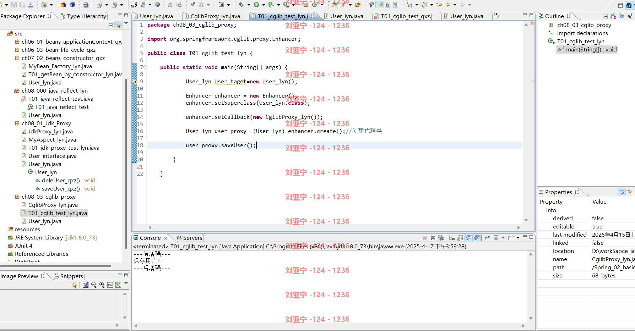The height and width of the screenshot is (331, 635).
Task: Minimize the Console view panel
Action: pos(525,237)
